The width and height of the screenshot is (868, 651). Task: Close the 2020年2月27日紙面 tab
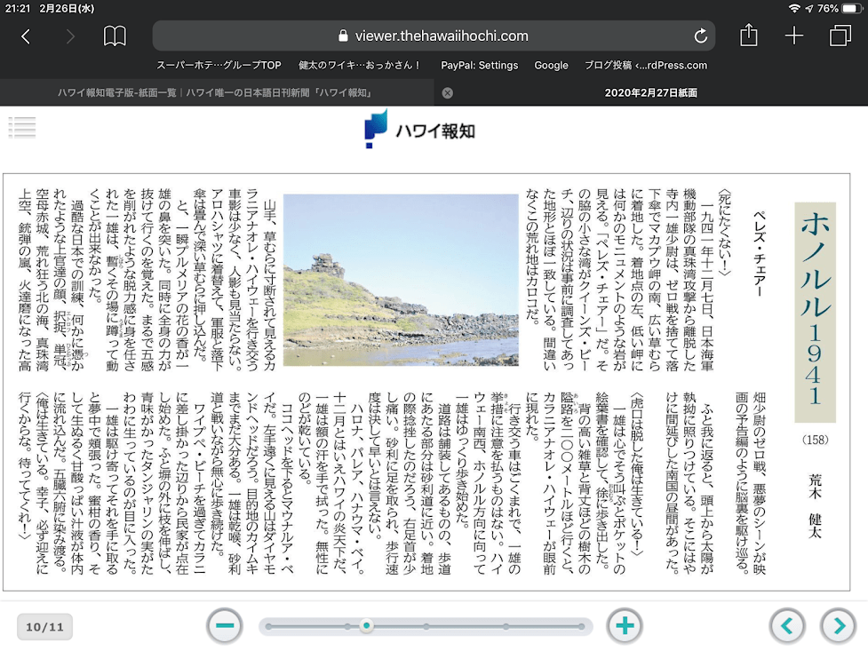[x=448, y=92]
